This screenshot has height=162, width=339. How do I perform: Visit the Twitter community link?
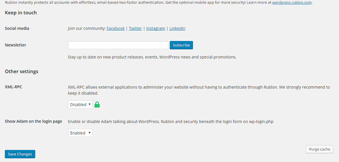[135, 28]
